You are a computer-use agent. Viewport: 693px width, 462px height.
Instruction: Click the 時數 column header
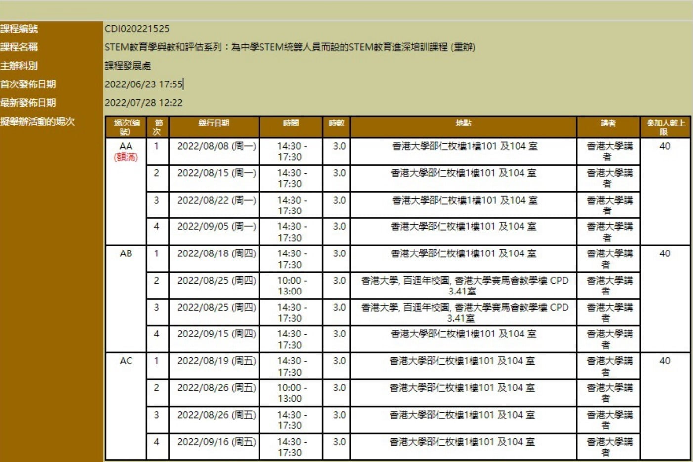[x=336, y=123]
